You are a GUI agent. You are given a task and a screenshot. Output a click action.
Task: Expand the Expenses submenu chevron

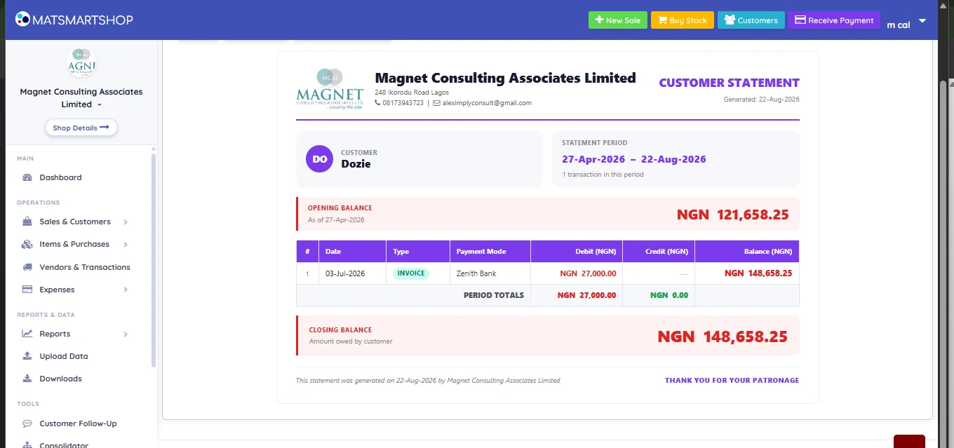pyautogui.click(x=126, y=290)
